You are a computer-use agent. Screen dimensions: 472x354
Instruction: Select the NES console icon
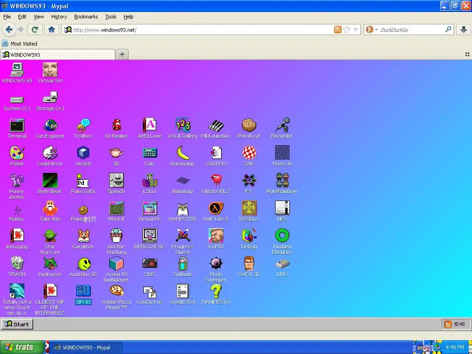pyautogui.click(x=282, y=208)
